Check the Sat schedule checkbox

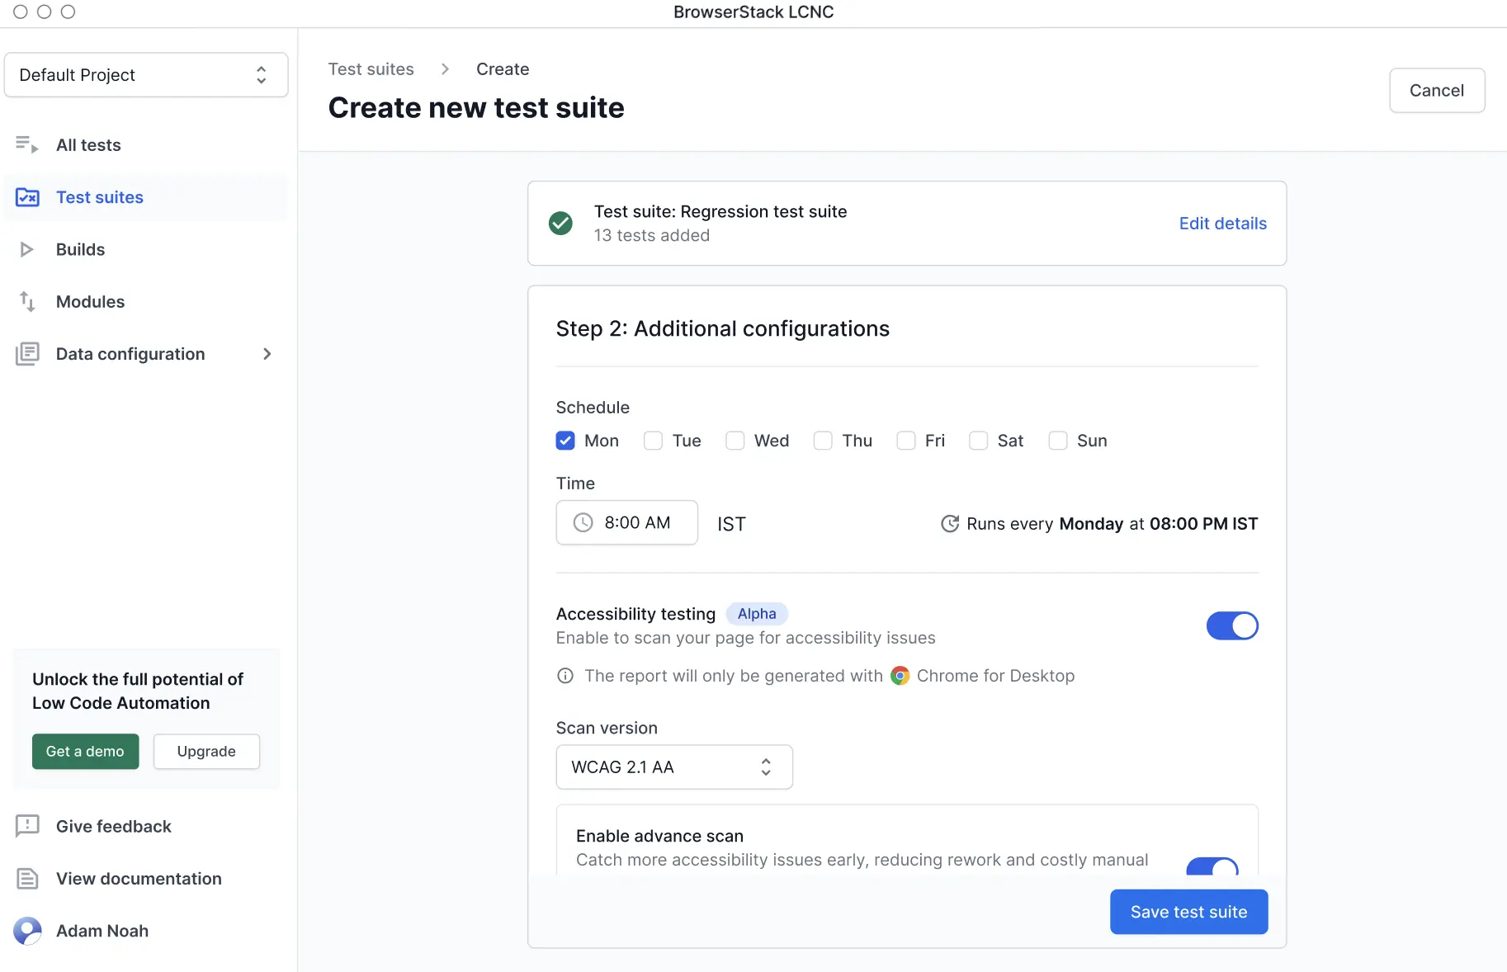point(978,441)
